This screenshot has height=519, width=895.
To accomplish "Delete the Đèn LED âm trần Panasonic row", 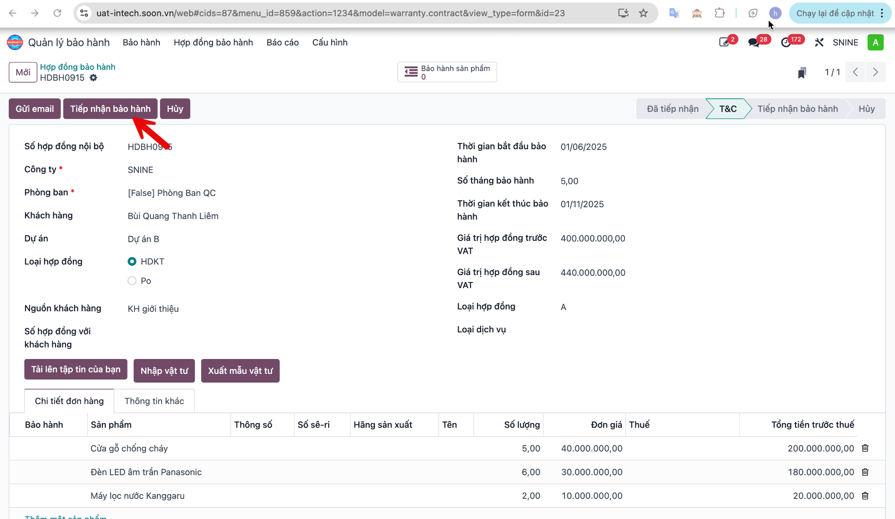I will coord(865,472).
